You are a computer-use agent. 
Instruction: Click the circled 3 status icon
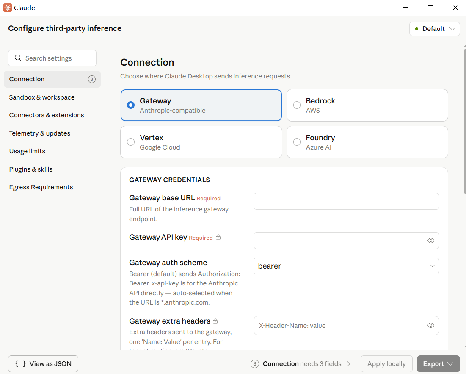click(255, 364)
